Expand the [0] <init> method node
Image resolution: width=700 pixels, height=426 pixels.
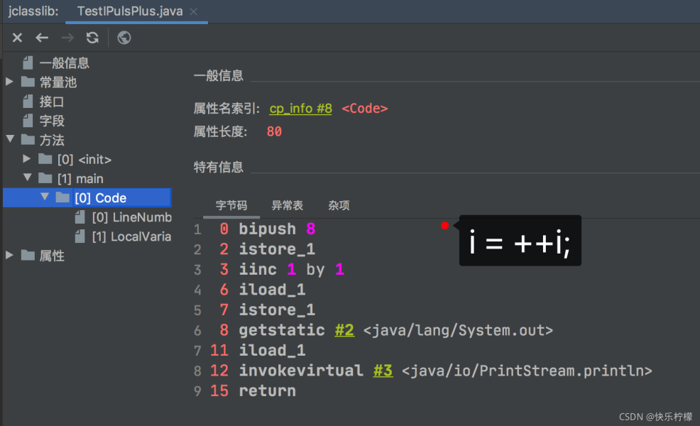(27, 158)
